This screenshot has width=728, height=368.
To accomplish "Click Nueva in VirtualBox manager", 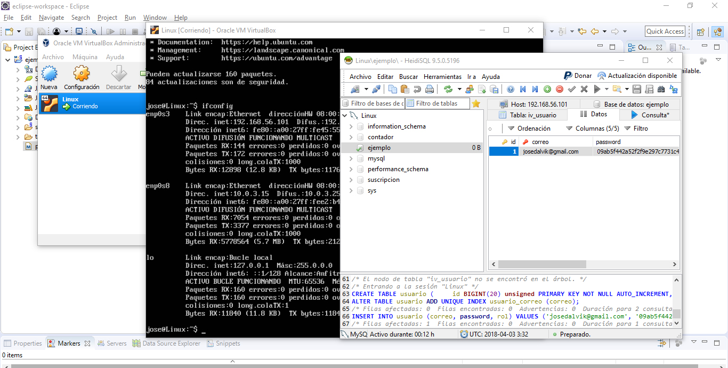I will [x=49, y=77].
